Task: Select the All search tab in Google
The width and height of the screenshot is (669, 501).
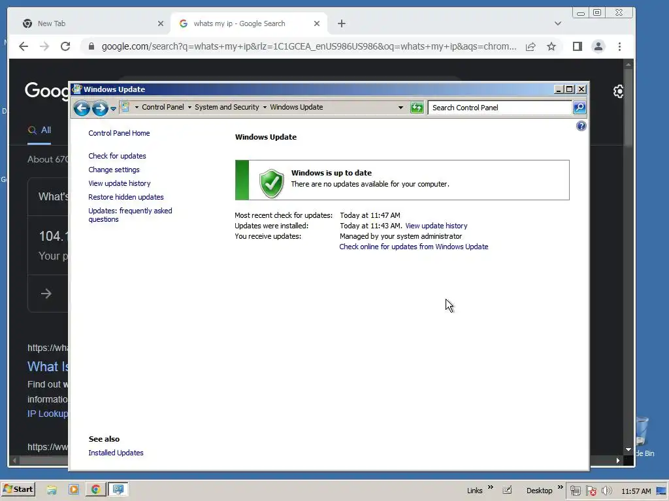Action: pos(39,130)
